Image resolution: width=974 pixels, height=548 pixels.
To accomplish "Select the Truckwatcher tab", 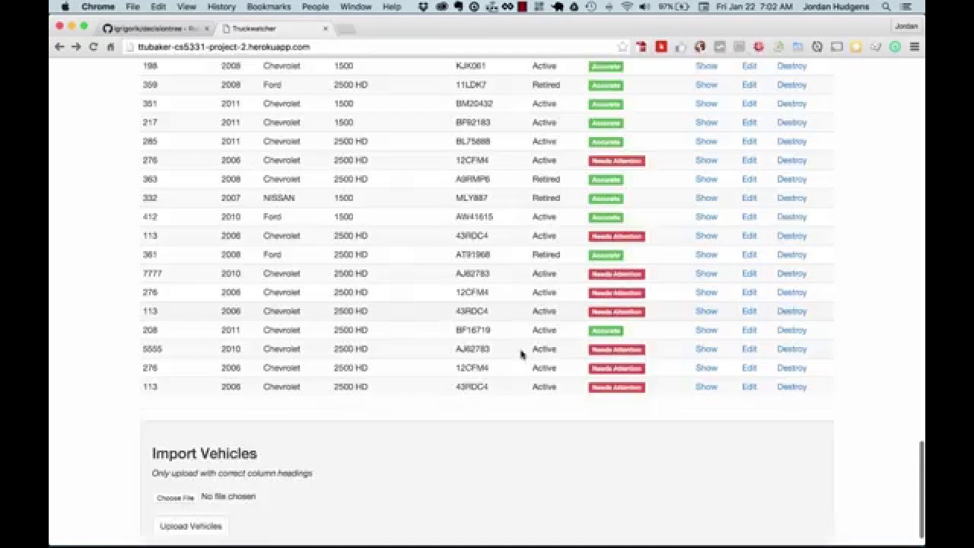I will click(x=274, y=28).
